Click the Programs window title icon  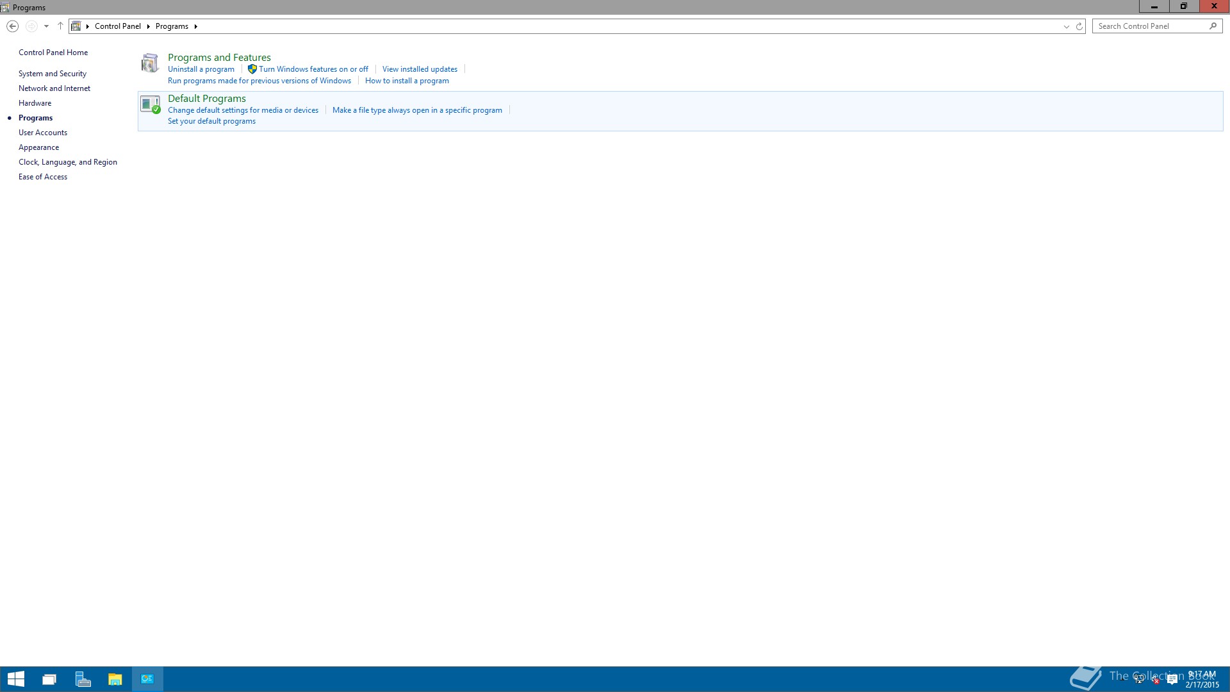(x=5, y=8)
